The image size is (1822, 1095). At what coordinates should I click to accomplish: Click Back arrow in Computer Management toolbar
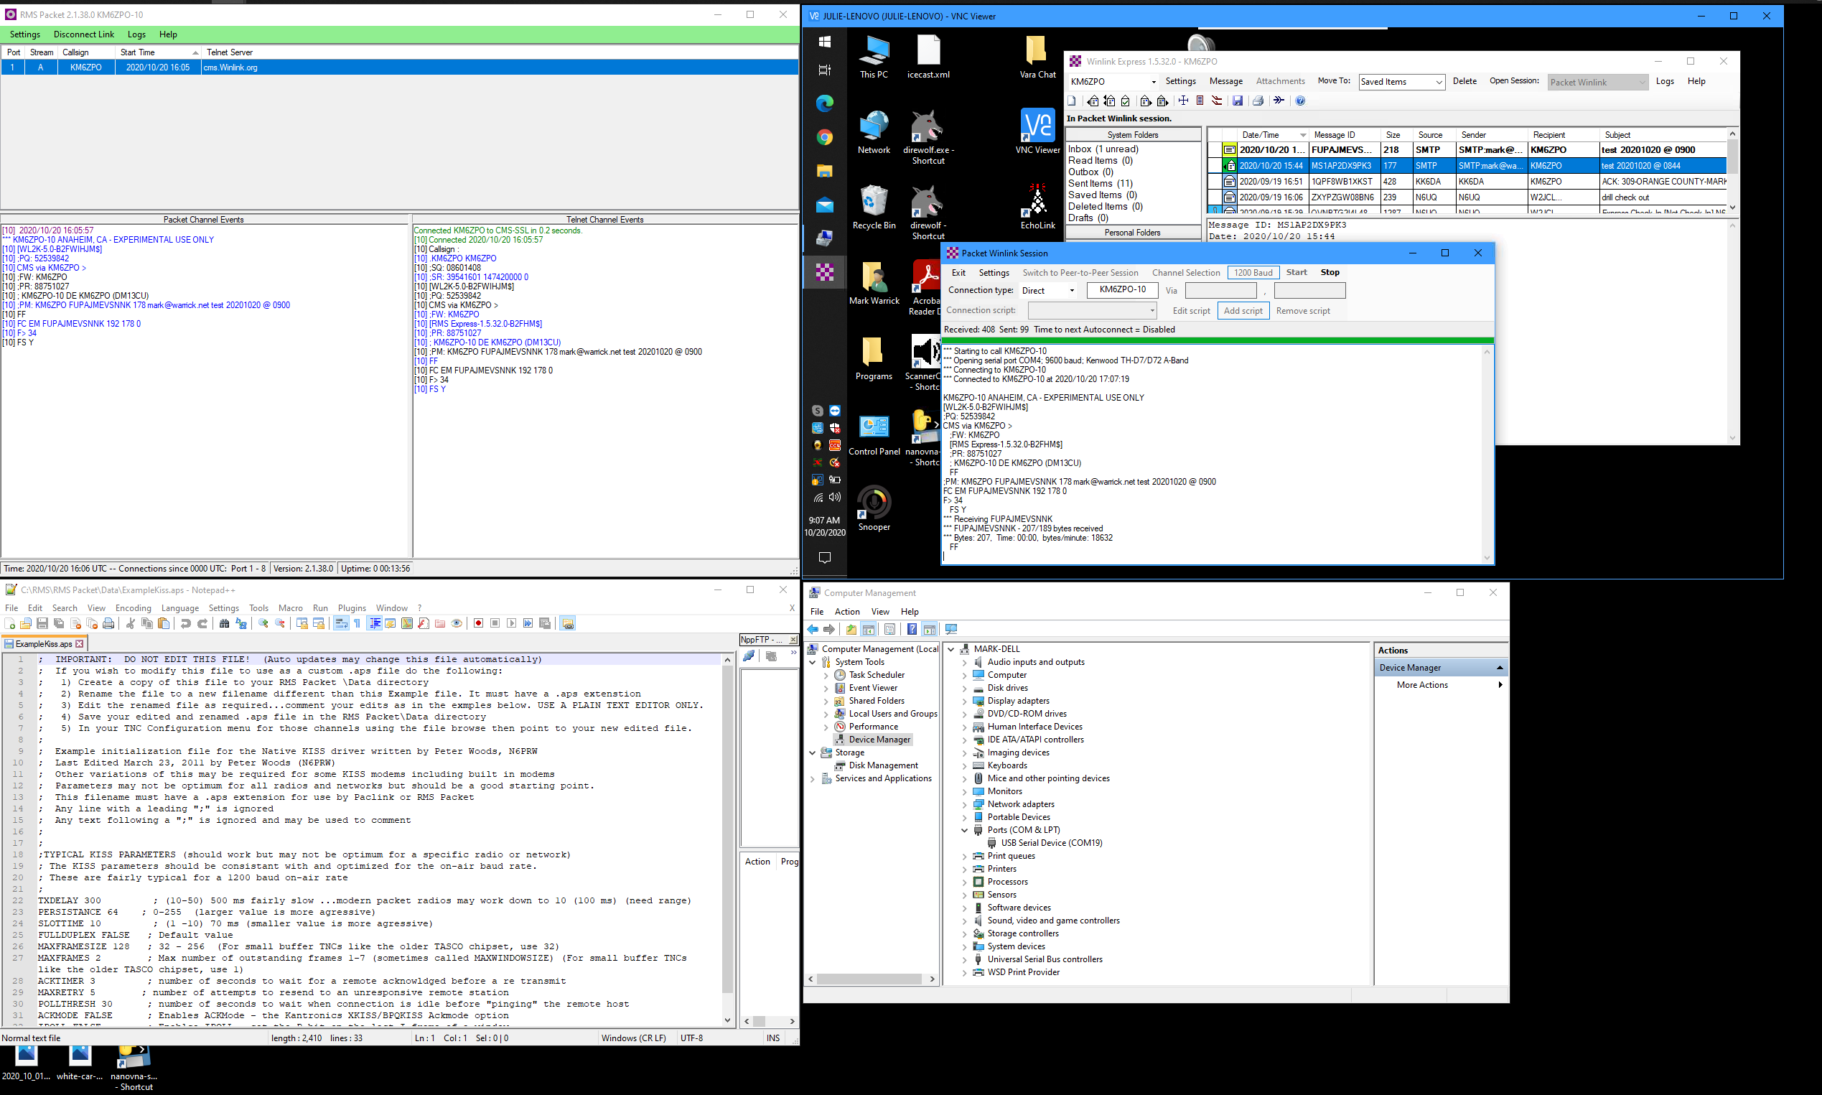pyautogui.click(x=813, y=630)
